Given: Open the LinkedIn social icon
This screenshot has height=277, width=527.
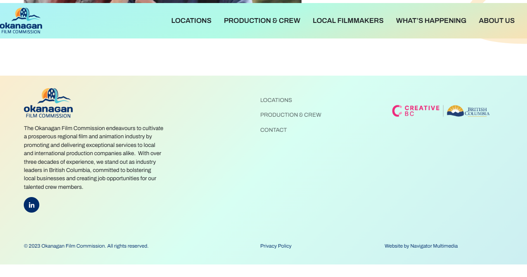Looking at the screenshot, I should tap(32, 205).
